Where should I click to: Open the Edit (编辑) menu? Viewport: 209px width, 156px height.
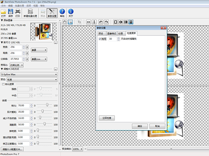point(10,6)
